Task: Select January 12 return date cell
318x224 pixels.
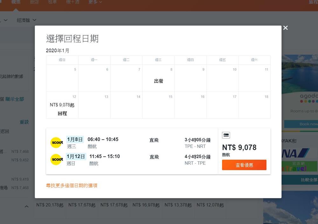Action: [62, 105]
